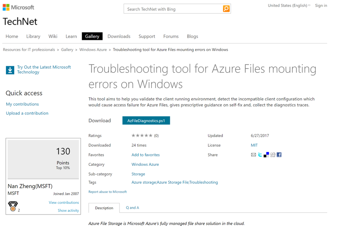Open the Forums menu item
The width and height of the screenshot is (347, 226).
coord(171,36)
